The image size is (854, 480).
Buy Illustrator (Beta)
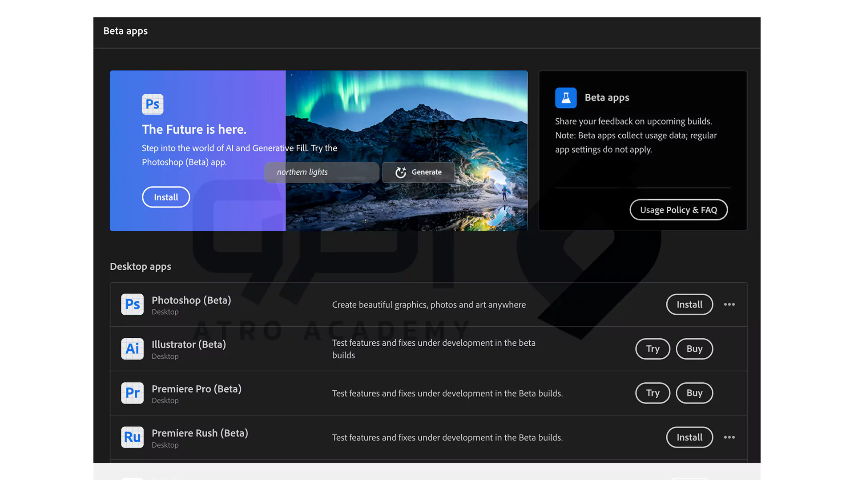tap(694, 349)
